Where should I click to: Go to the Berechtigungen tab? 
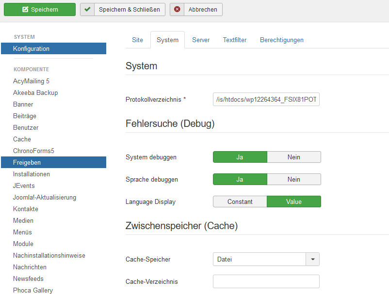pos(282,40)
